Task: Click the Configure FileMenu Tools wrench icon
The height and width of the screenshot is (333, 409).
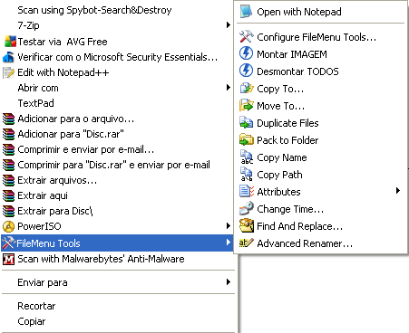Action: coord(246,37)
